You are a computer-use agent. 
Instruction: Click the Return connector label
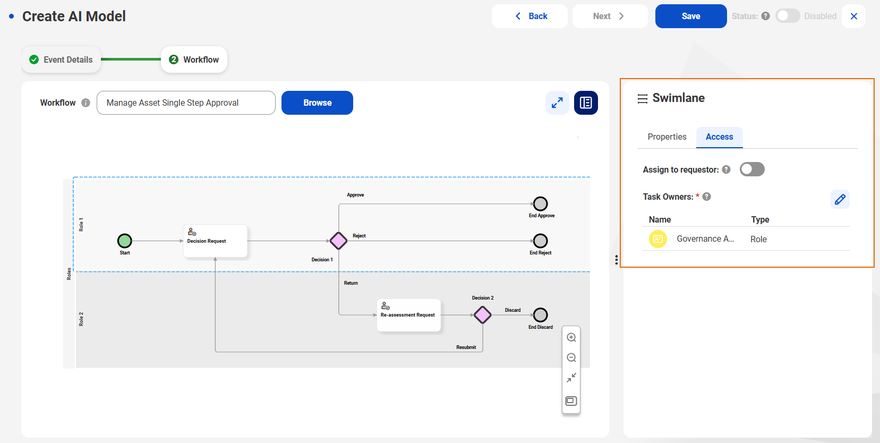click(351, 283)
